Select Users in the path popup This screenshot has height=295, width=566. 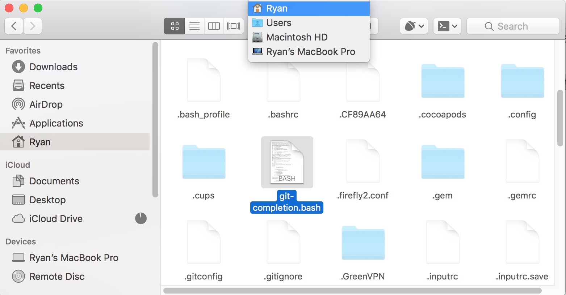pyautogui.click(x=309, y=23)
